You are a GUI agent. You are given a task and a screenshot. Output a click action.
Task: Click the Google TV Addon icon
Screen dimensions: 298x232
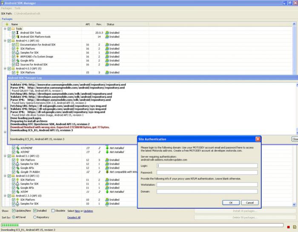click(x=18, y=172)
